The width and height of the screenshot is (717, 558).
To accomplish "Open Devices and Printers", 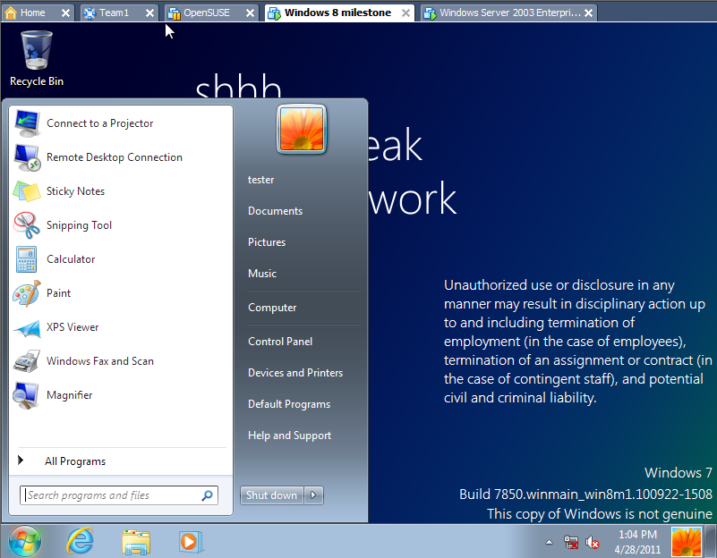I will click(x=295, y=373).
